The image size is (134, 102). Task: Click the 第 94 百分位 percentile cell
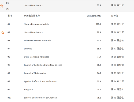[117, 81]
